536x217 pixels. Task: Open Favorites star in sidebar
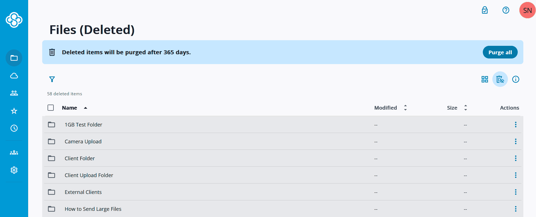14,111
